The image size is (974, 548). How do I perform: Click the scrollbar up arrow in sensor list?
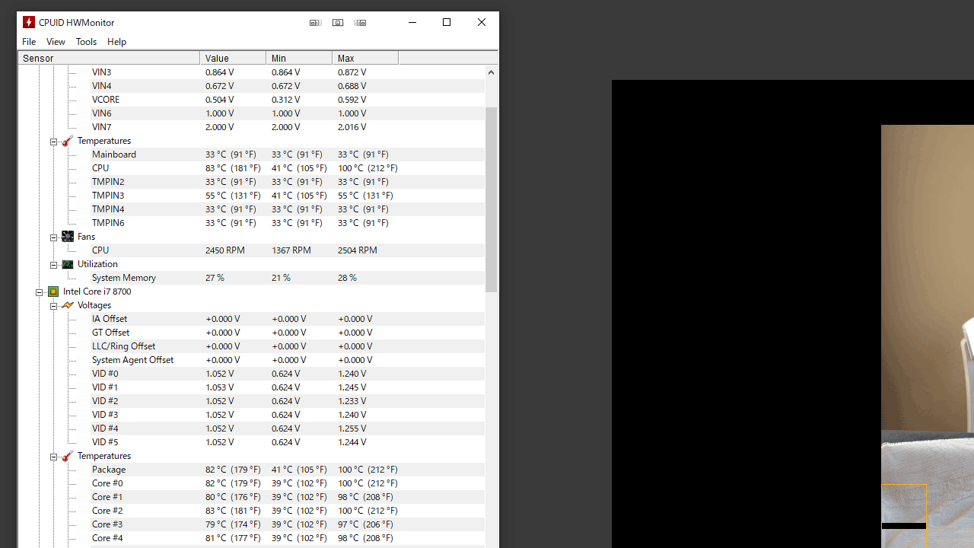[491, 72]
